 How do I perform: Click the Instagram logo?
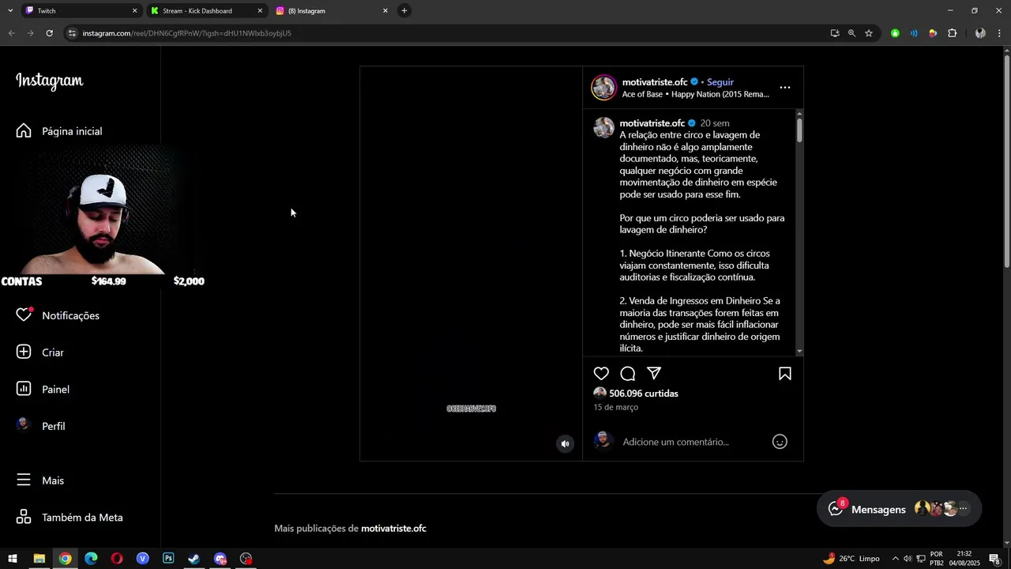click(x=49, y=81)
